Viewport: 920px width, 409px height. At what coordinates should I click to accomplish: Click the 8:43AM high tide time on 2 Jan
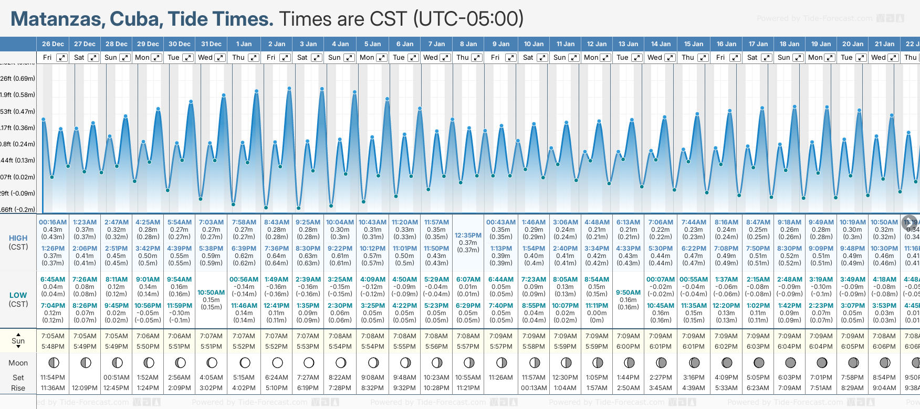point(276,222)
